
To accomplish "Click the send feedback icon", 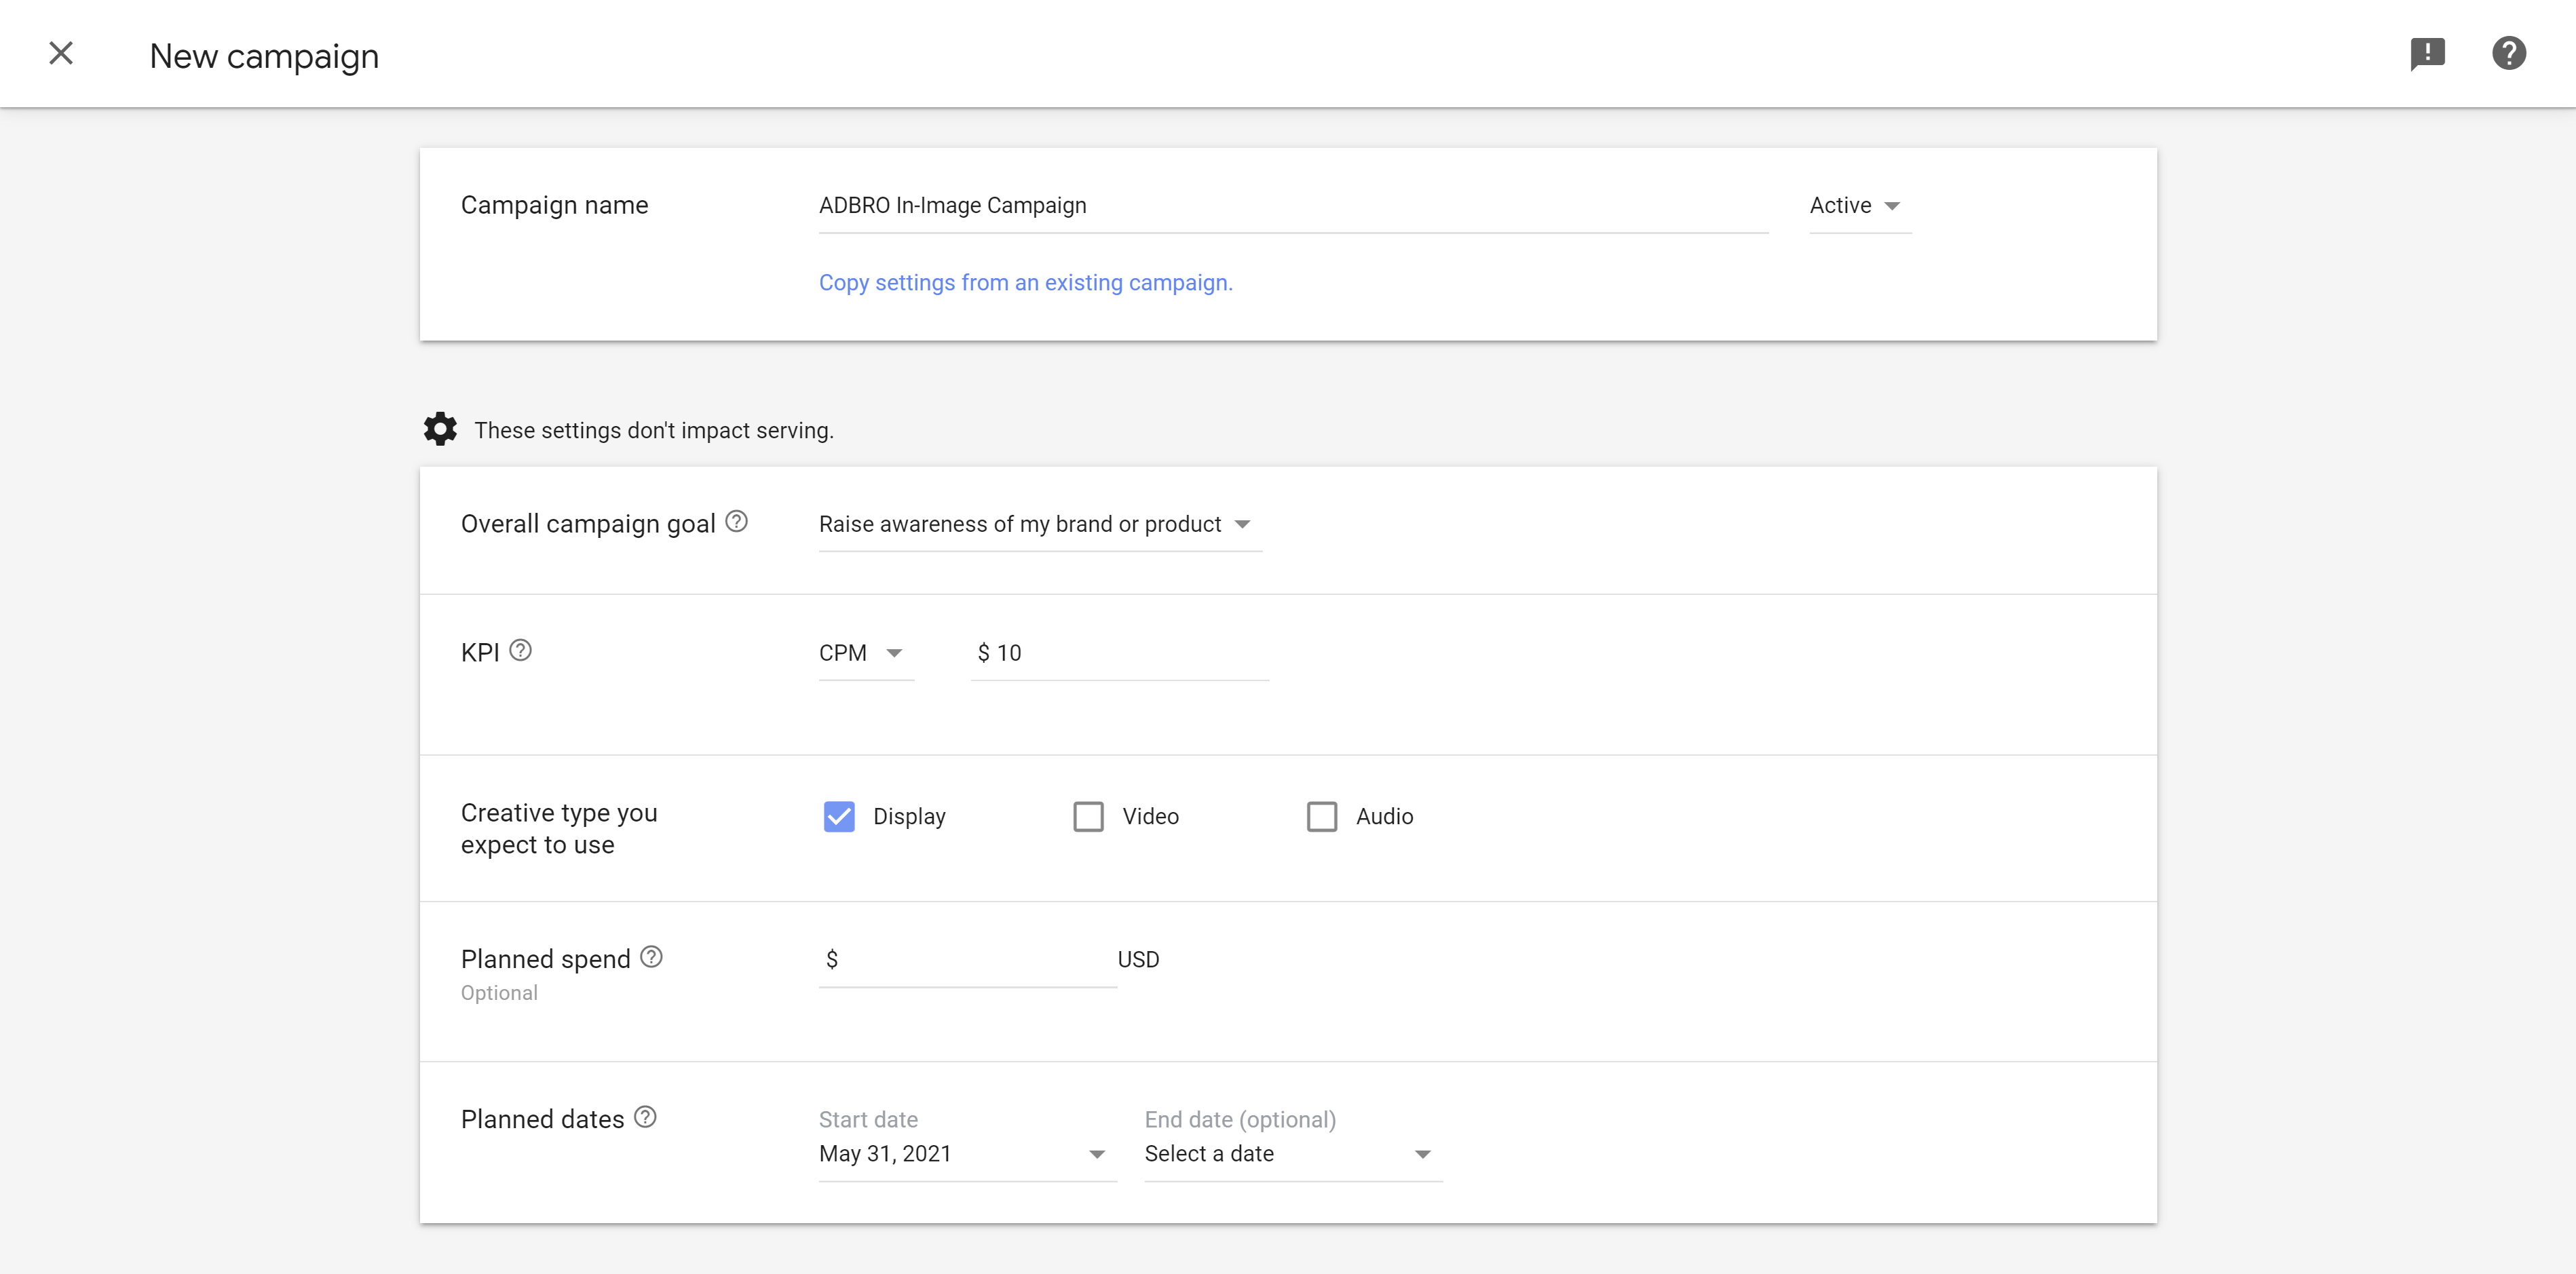I will pos(2428,53).
